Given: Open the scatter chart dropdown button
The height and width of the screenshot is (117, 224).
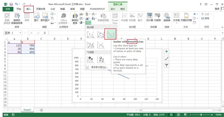Looking at the screenshot, I should click(88, 23).
